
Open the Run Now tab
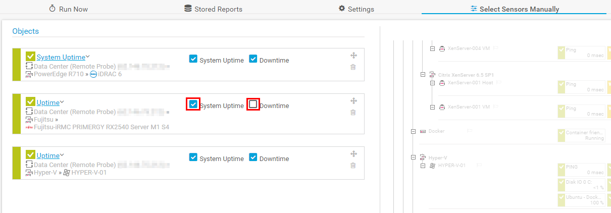(x=68, y=9)
